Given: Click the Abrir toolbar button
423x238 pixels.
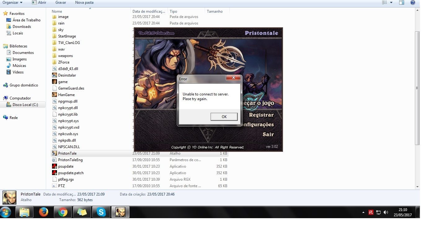Looking at the screenshot, I should pos(39,2).
